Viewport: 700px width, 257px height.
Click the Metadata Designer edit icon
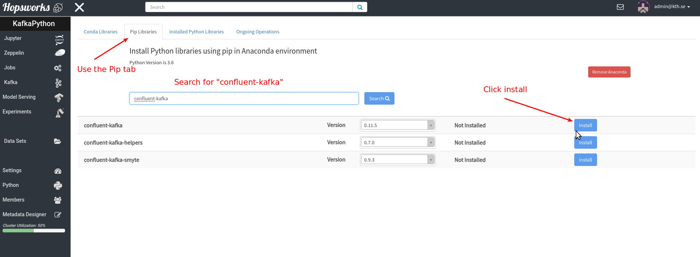58,215
